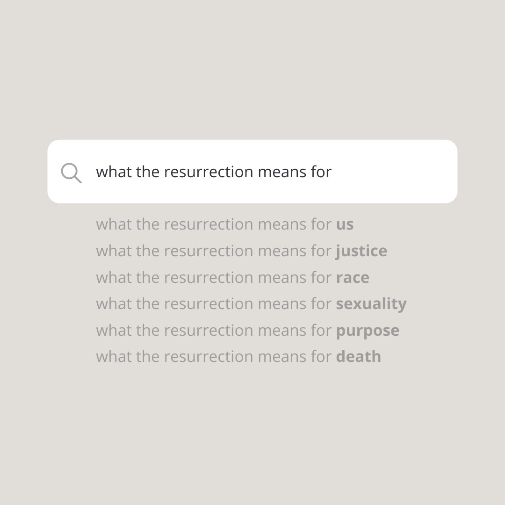The width and height of the screenshot is (505, 505).
Task: Choose the suggestion ending in 'race'
Action: (232, 277)
